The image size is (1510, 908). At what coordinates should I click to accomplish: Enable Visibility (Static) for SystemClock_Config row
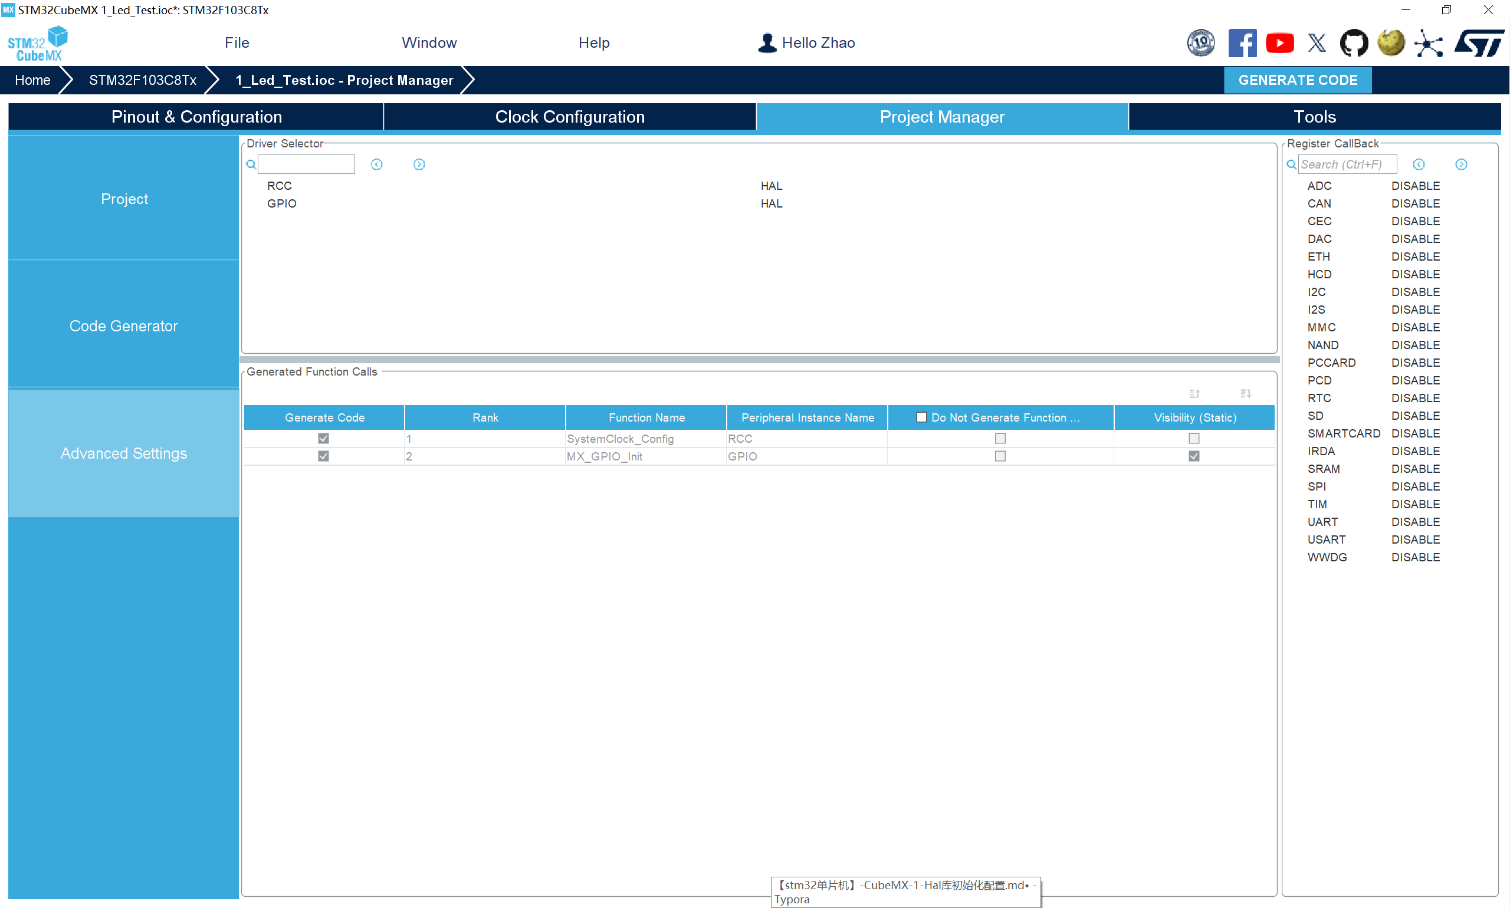(x=1194, y=438)
